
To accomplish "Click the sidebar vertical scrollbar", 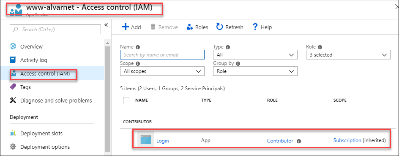I will 108,98.
